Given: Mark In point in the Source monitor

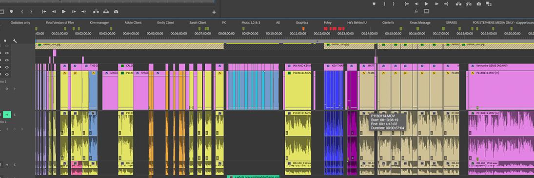Looking at the screenshot, I should tap(22, 12).
